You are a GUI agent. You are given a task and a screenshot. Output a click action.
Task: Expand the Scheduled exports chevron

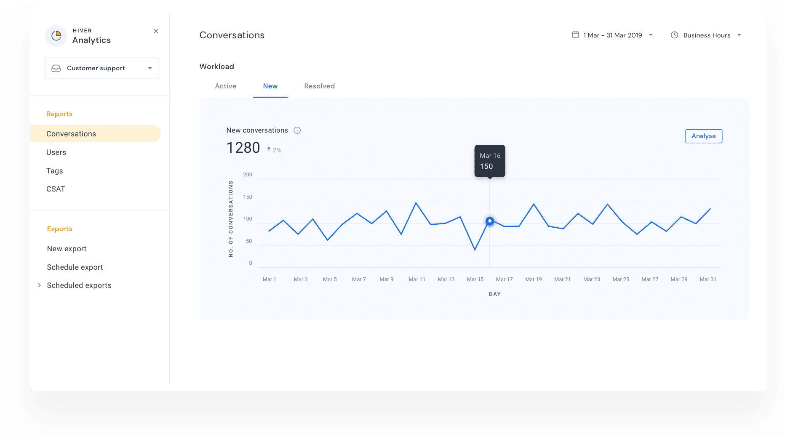[40, 285]
